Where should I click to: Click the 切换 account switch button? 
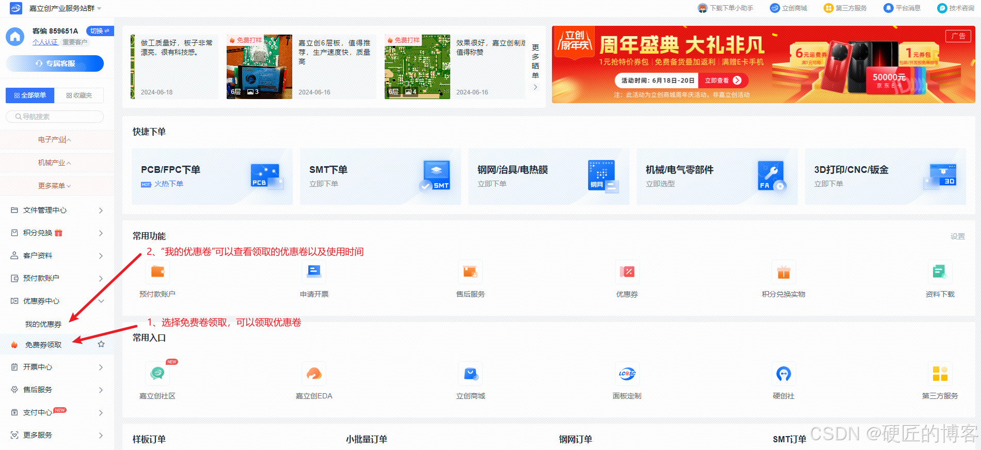click(100, 31)
